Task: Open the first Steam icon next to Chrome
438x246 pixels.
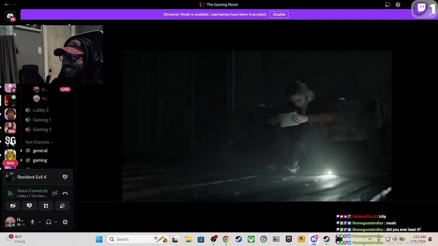Action: pyautogui.click(x=239, y=239)
